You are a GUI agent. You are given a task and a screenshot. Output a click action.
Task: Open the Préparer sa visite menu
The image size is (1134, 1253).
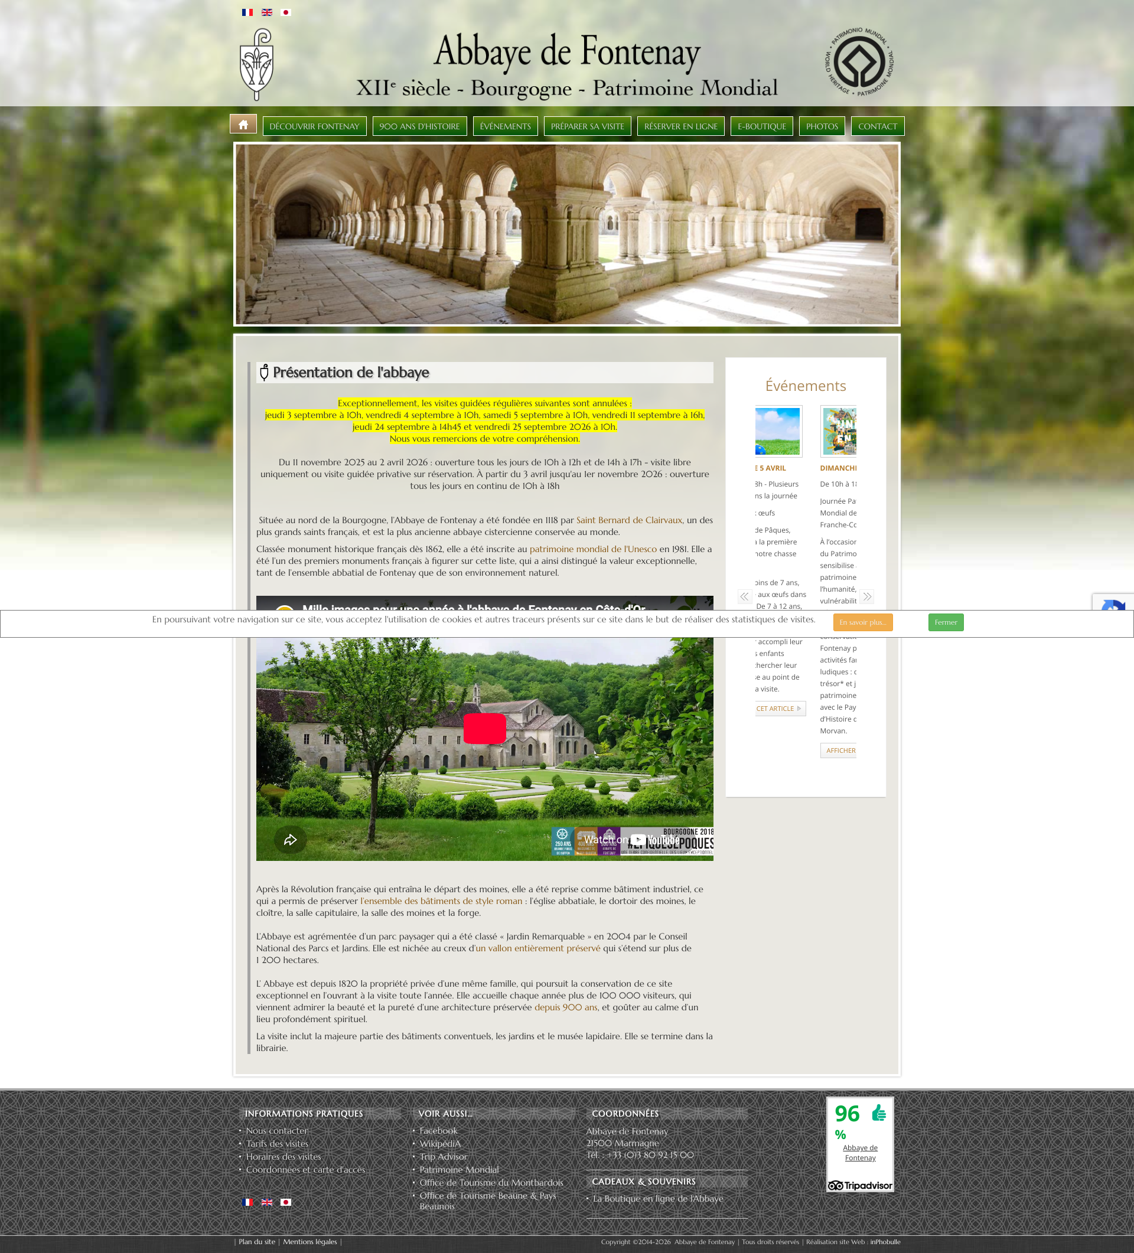coord(588,126)
